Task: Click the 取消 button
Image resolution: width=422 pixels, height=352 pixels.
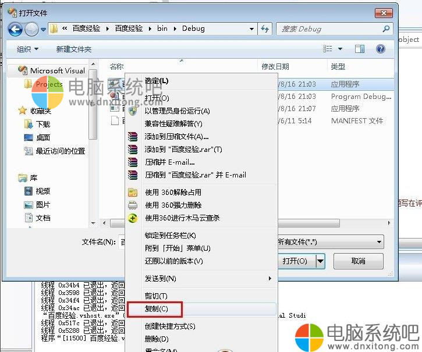Action: pyautogui.click(x=358, y=261)
